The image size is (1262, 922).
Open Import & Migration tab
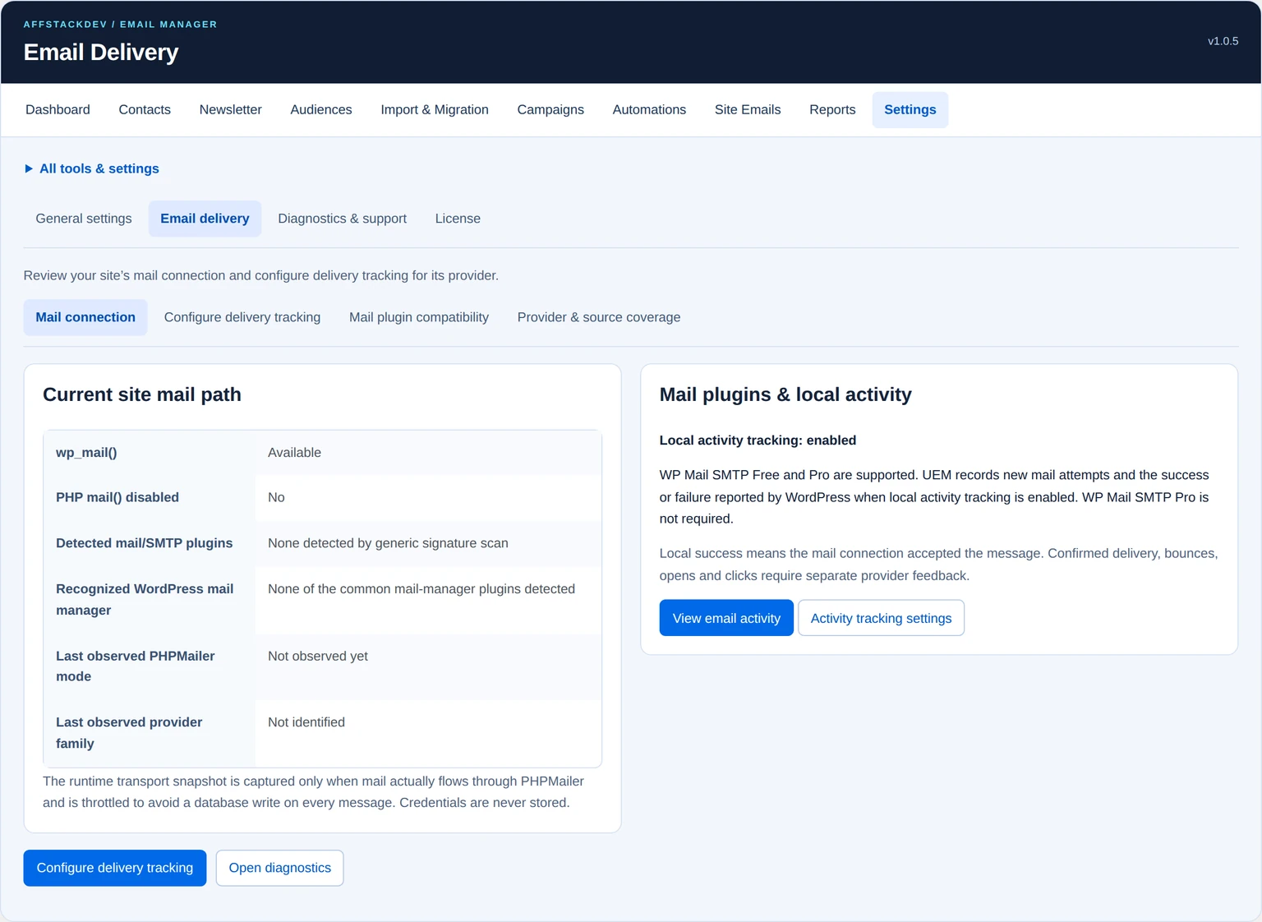point(435,109)
